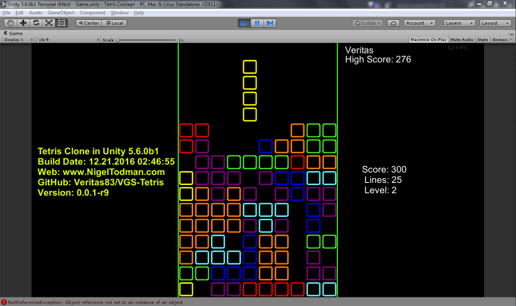Select the Rect Transform tool
The image size is (516, 306).
(61, 23)
